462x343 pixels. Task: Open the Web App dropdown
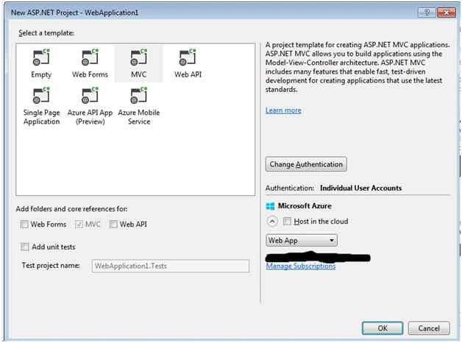click(302, 241)
